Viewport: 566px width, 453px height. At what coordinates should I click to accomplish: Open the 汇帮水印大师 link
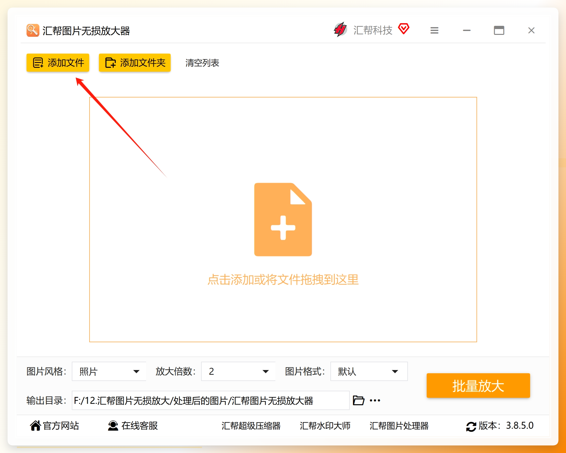325,426
